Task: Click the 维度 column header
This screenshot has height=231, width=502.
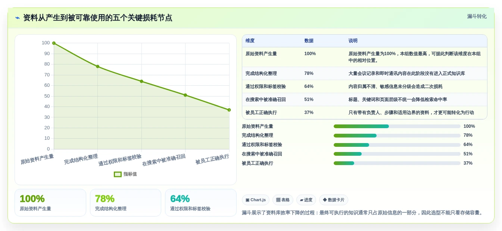Action: (250, 41)
